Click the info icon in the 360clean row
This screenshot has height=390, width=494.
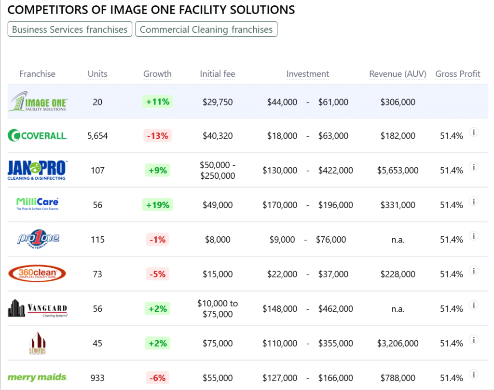coord(474,271)
